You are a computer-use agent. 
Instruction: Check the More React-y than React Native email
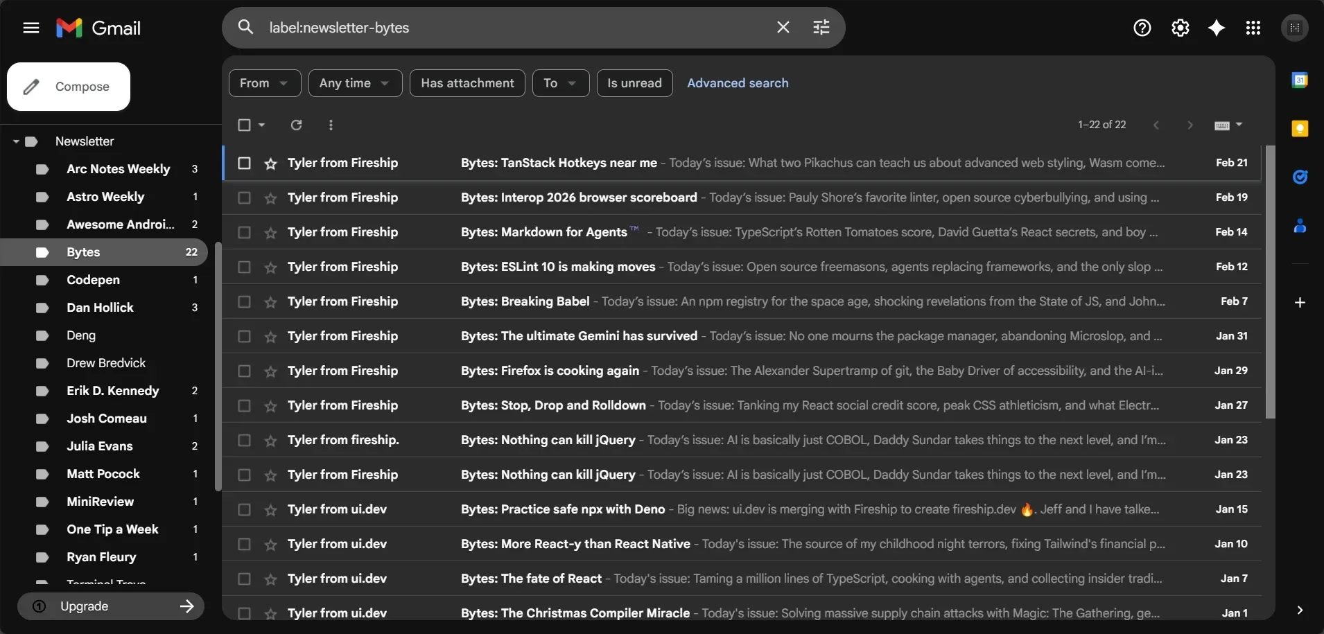(244, 544)
